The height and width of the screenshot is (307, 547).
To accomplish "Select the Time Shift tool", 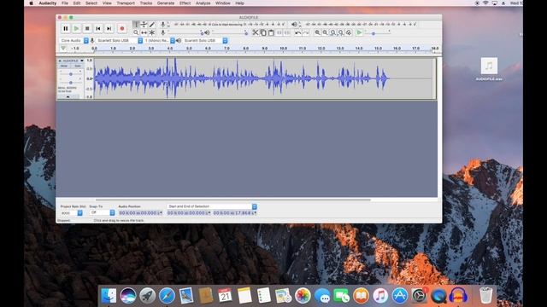I will (144, 32).
